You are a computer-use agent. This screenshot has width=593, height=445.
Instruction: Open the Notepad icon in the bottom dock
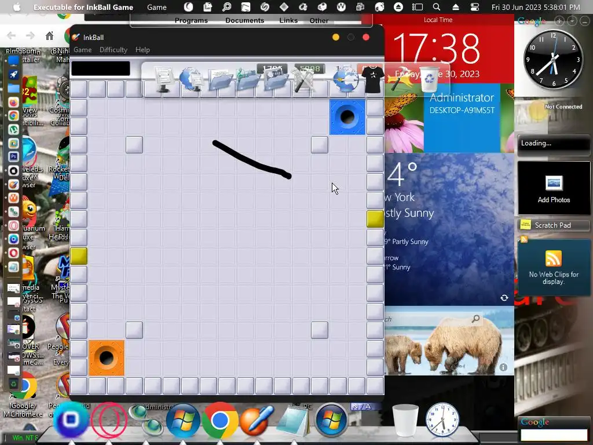(293, 421)
